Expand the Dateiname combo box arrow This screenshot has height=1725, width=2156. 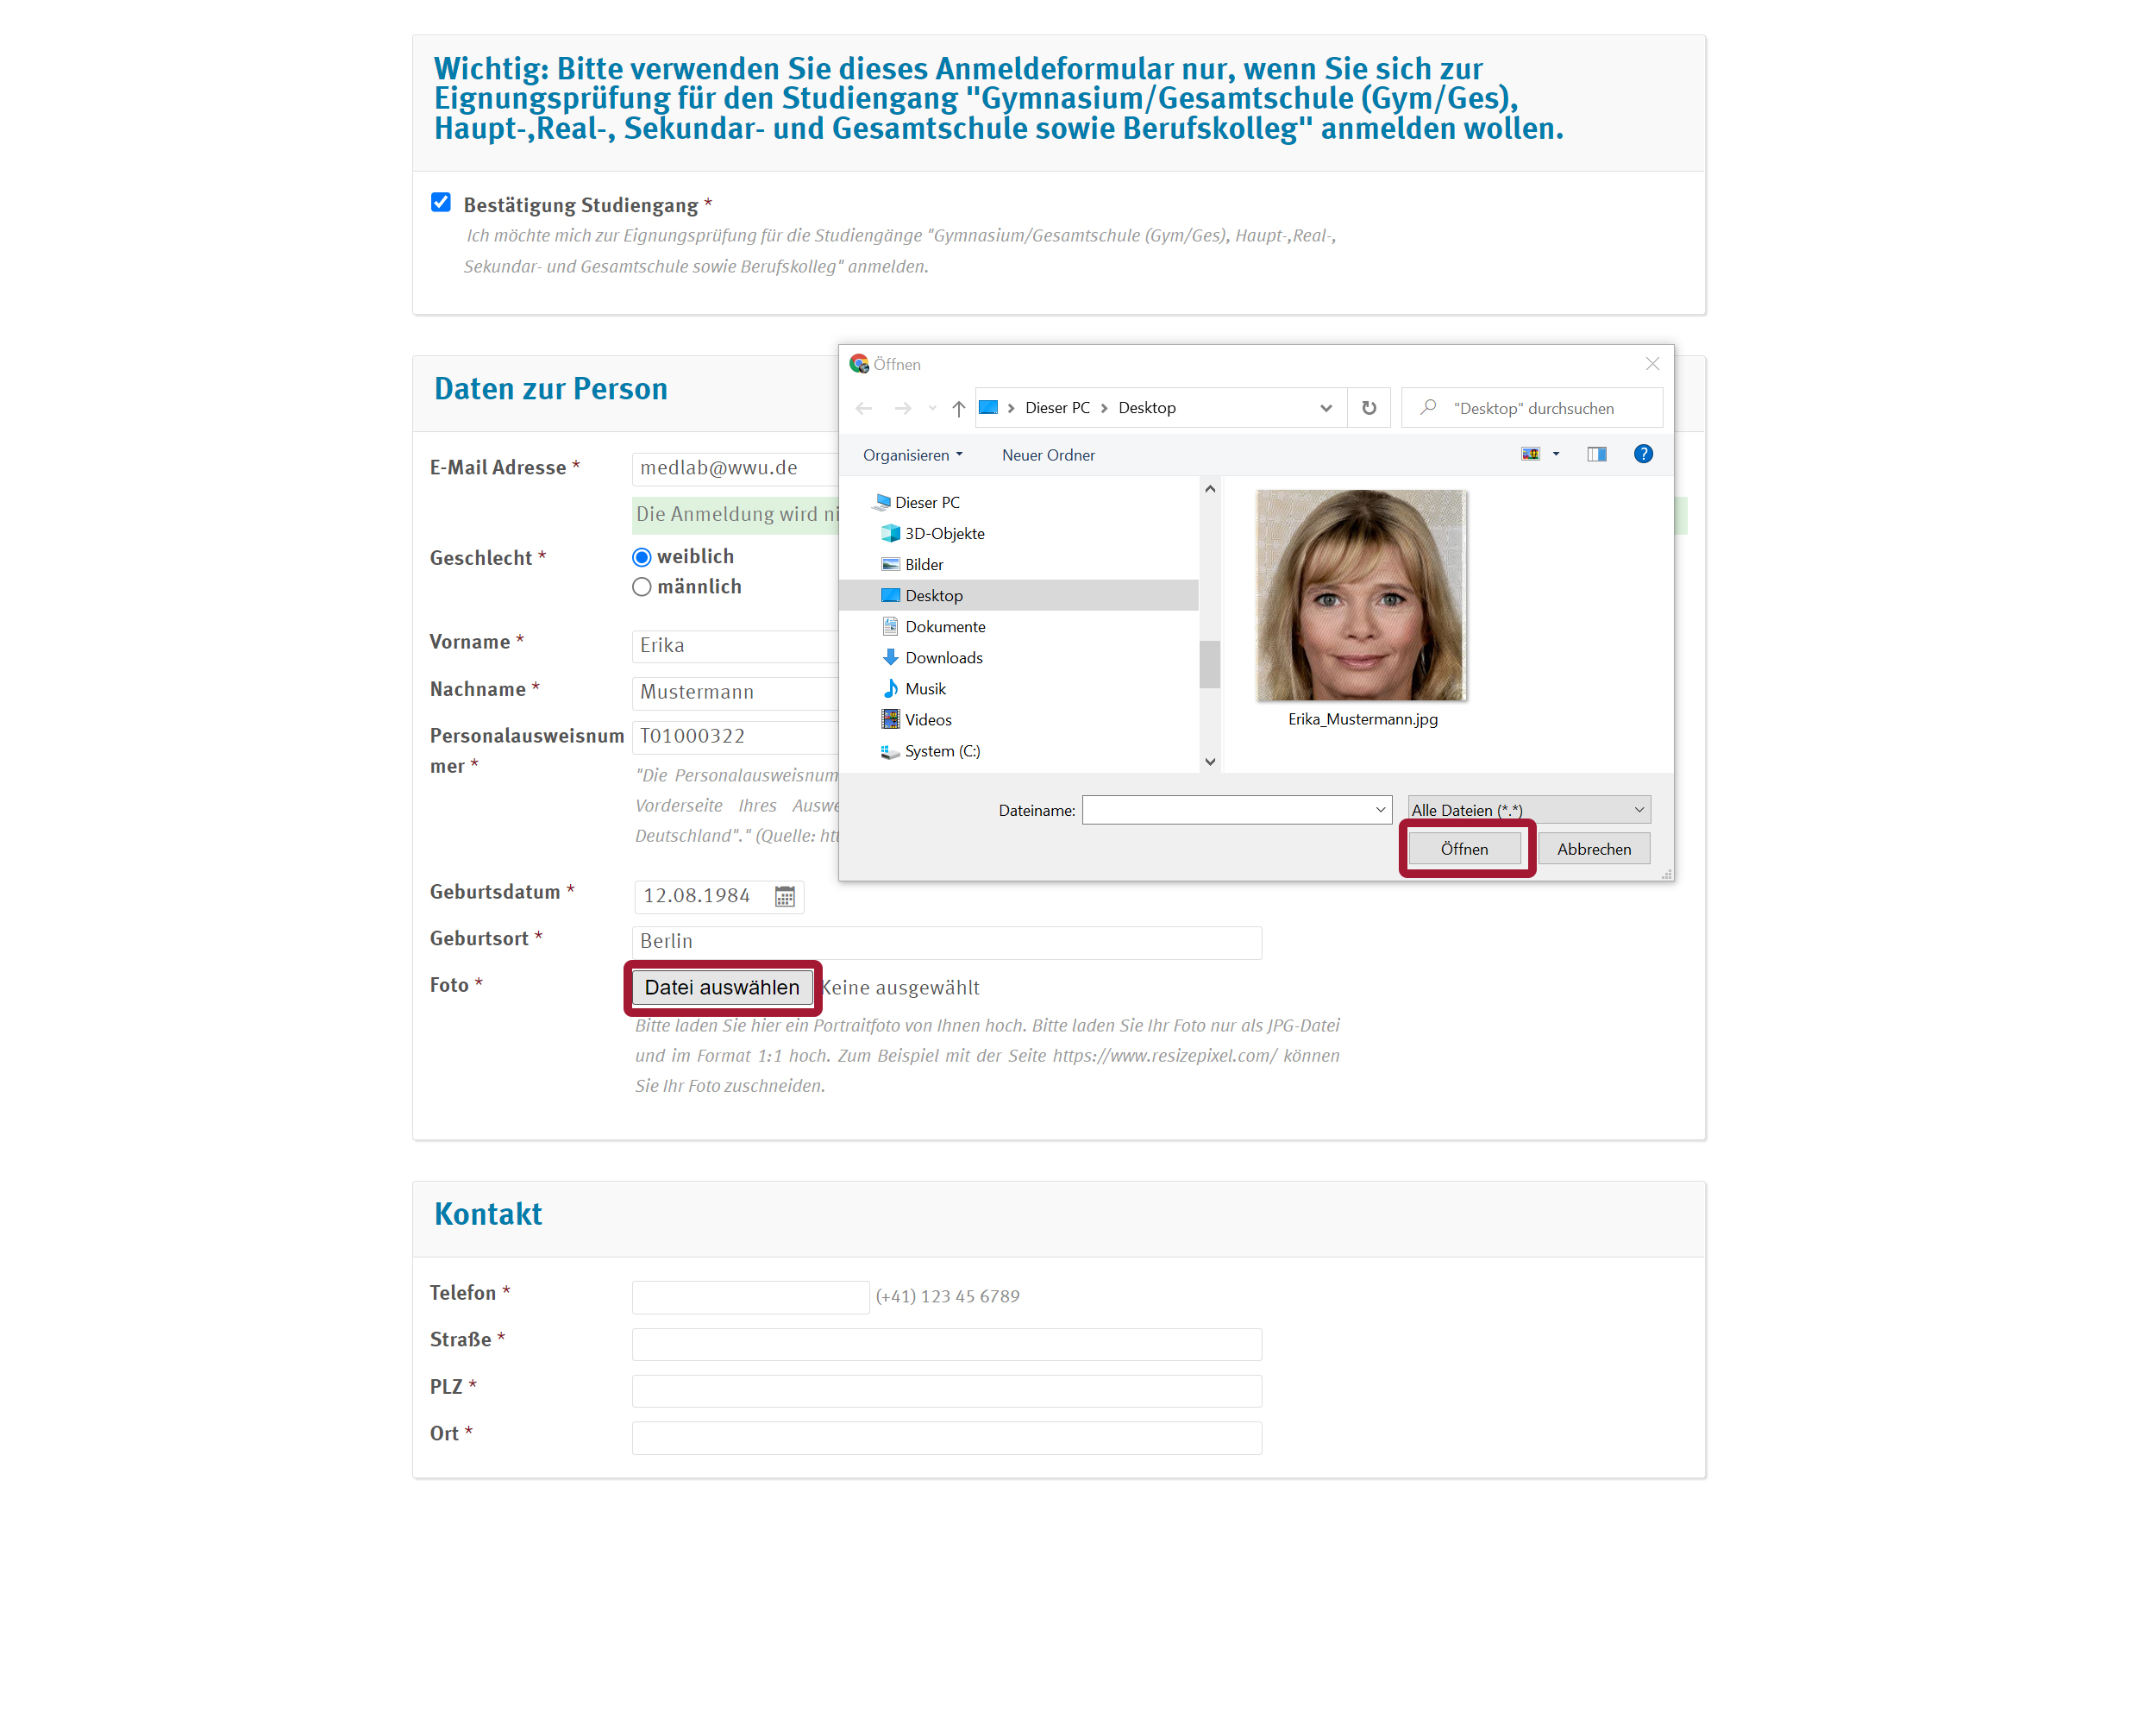point(1380,810)
